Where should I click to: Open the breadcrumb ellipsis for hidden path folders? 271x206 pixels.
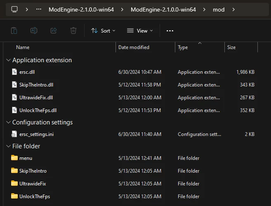[x=39, y=9]
